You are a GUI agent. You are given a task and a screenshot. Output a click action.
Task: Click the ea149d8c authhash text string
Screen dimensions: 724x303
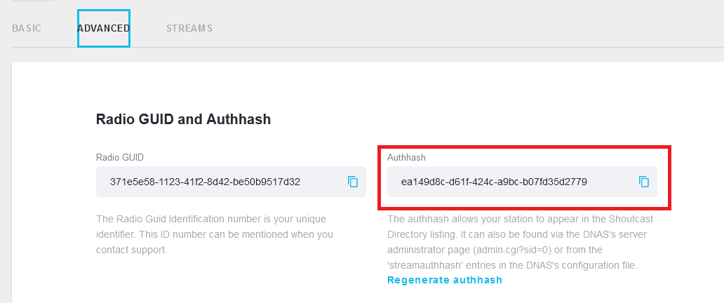pyautogui.click(x=494, y=182)
